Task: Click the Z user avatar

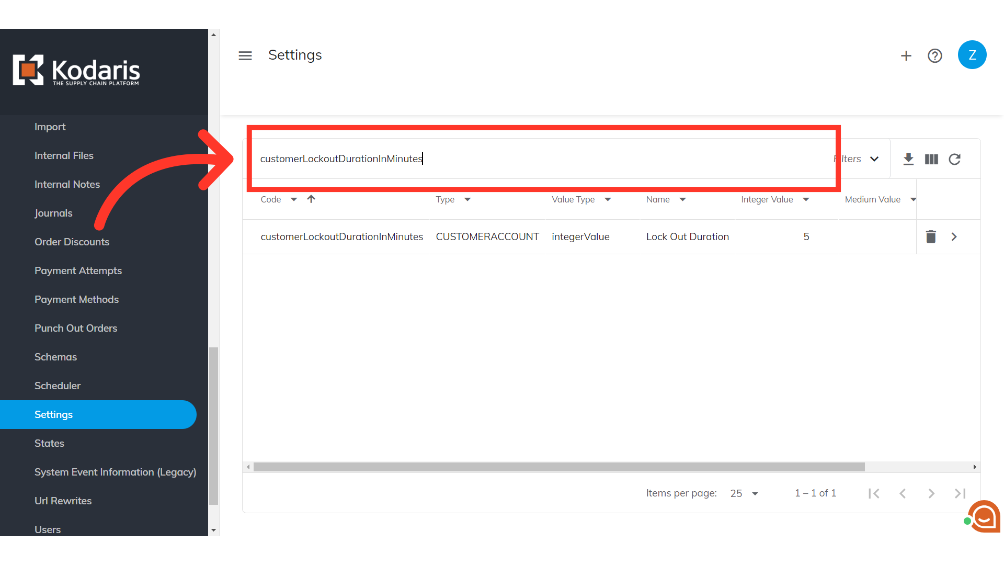Action: [x=972, y=55]
